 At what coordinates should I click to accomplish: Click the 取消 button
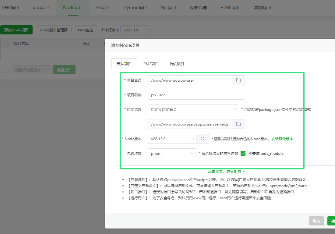pos(317,221)
